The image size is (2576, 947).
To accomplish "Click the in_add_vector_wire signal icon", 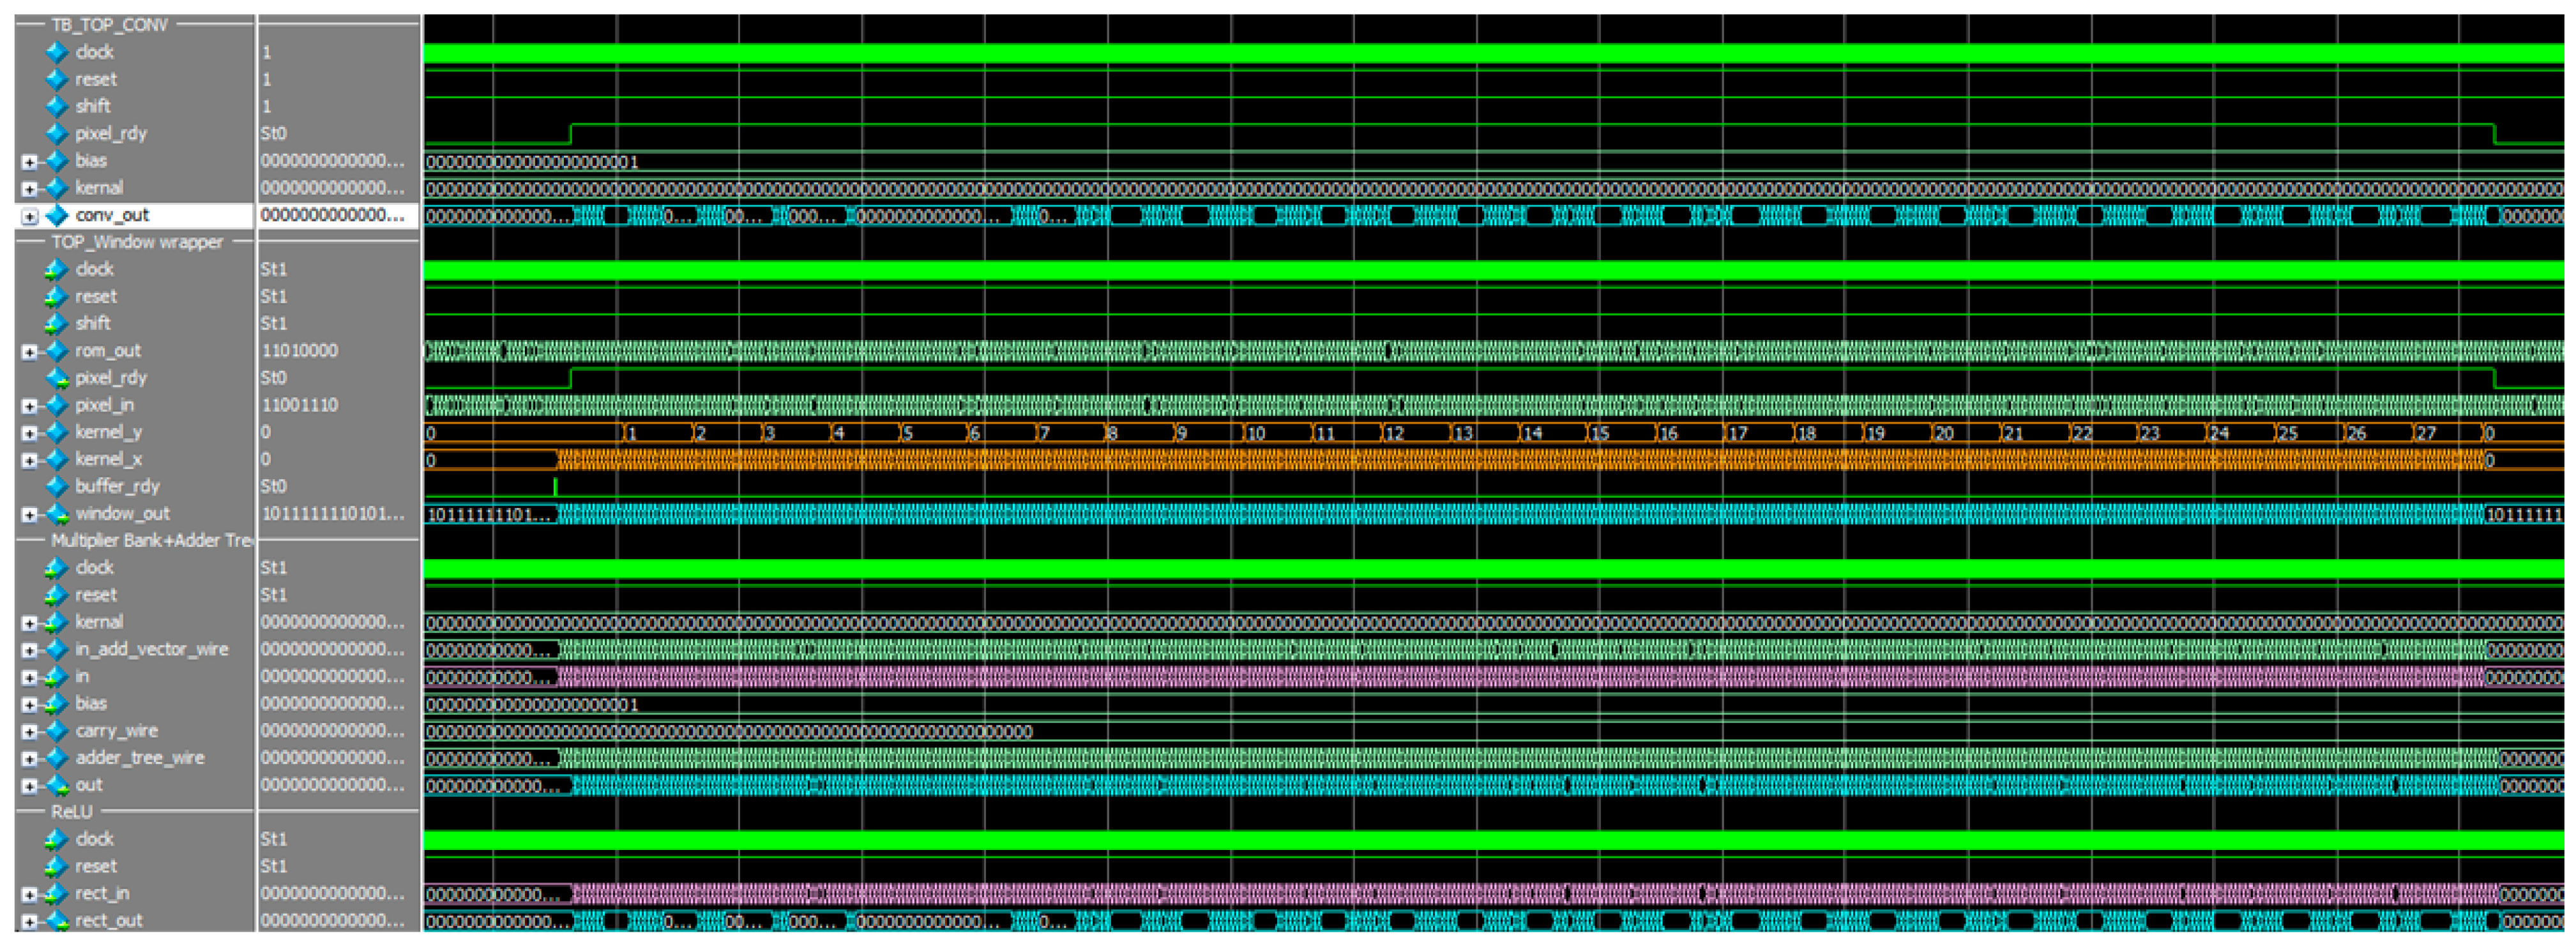I will [57, 650].
